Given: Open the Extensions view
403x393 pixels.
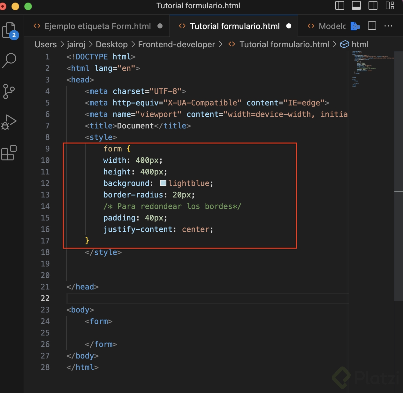Looking at the screenshot, I should pyautogui.click(x=10, y=153).
